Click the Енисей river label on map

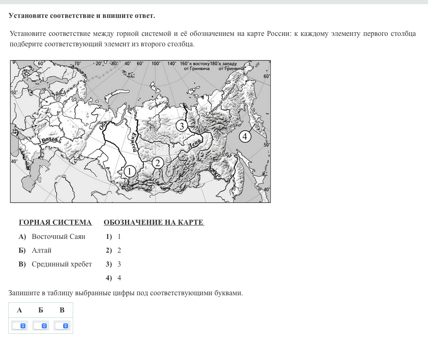134,142
